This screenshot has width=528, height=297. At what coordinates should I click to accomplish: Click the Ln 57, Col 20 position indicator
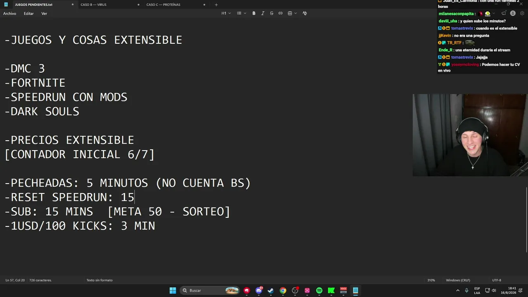(x=15, y=280)
